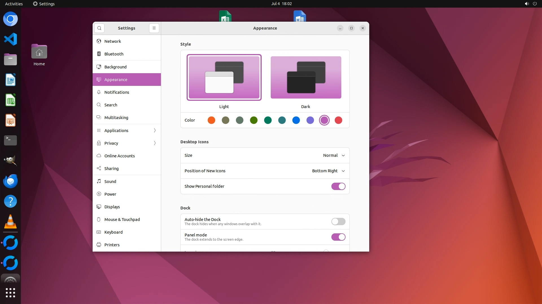
Task: Open the Settings app menu in the top bar
Action: pos(44,4)
